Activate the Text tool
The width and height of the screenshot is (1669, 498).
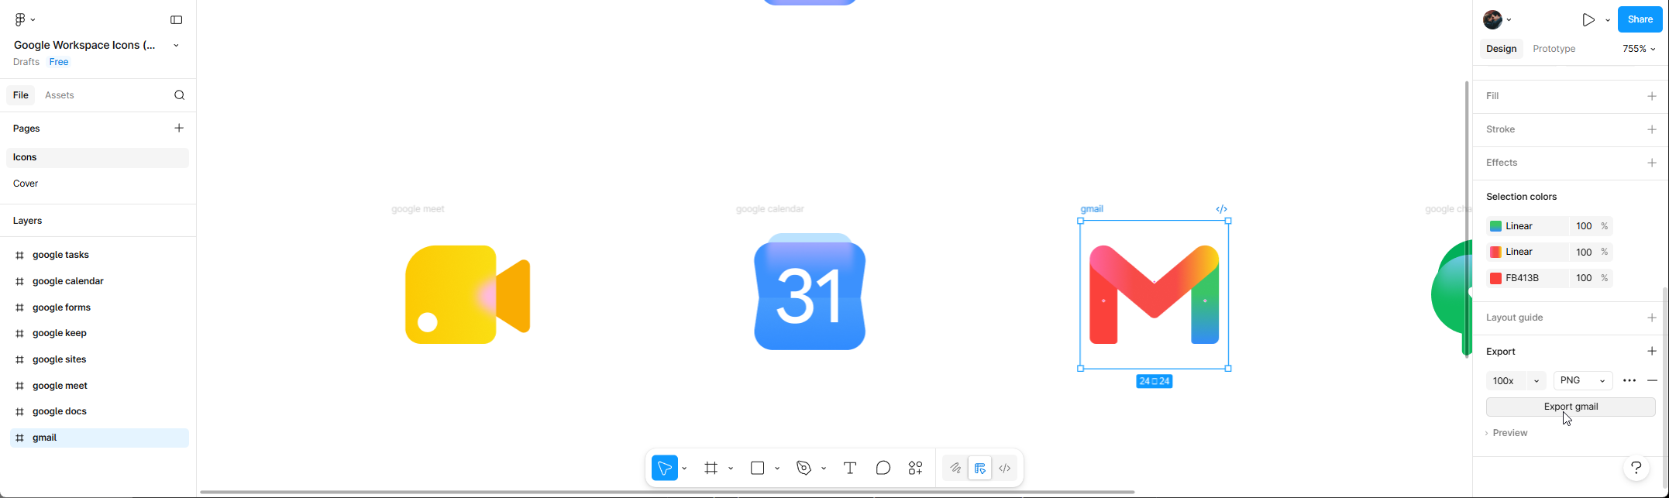[850, 468]
